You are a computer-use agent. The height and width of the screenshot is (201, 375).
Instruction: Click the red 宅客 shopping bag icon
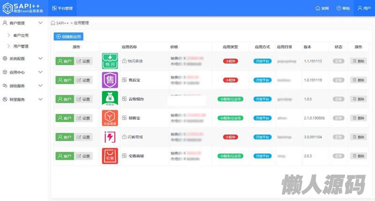point(110,156)
